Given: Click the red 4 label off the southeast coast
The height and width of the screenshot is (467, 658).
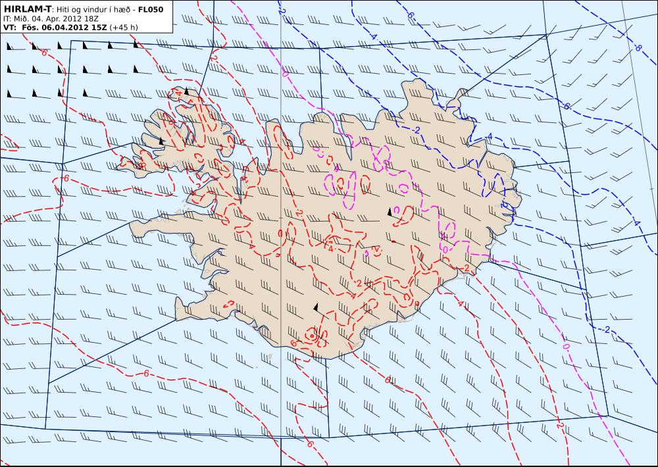Looking at the screenshot, I should point(461,303).
